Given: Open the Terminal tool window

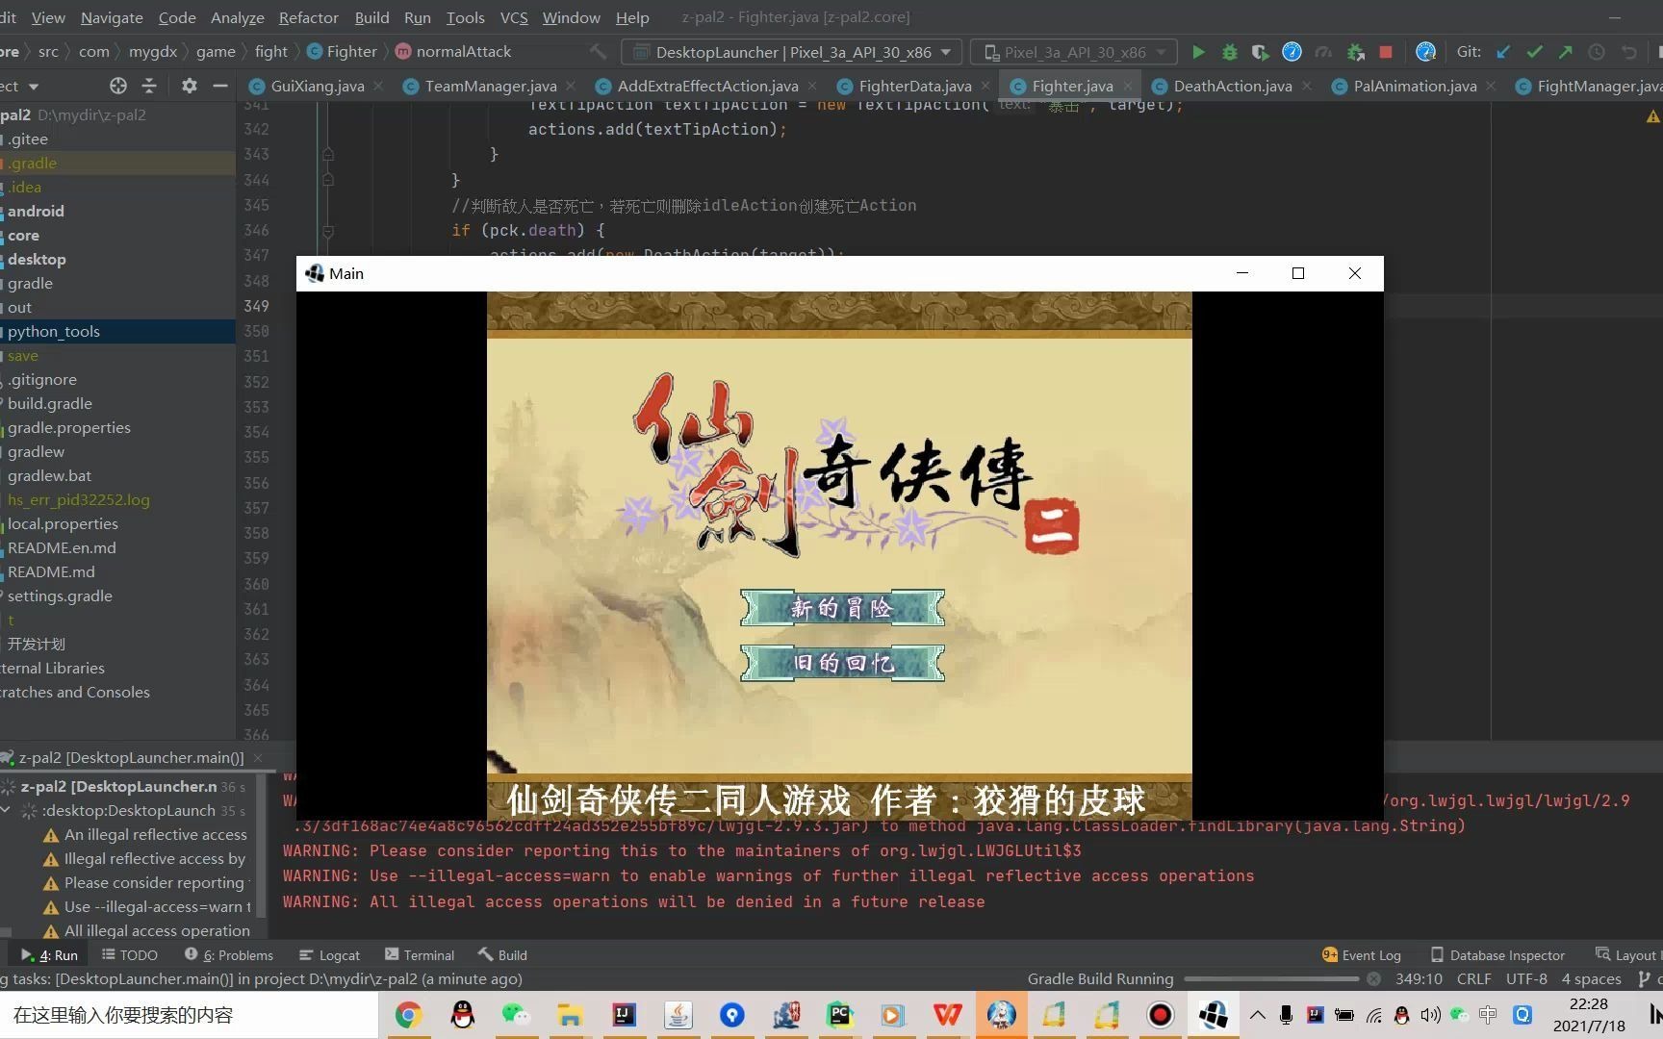Looking at the screenshot, I should click(x=420, y=955).
